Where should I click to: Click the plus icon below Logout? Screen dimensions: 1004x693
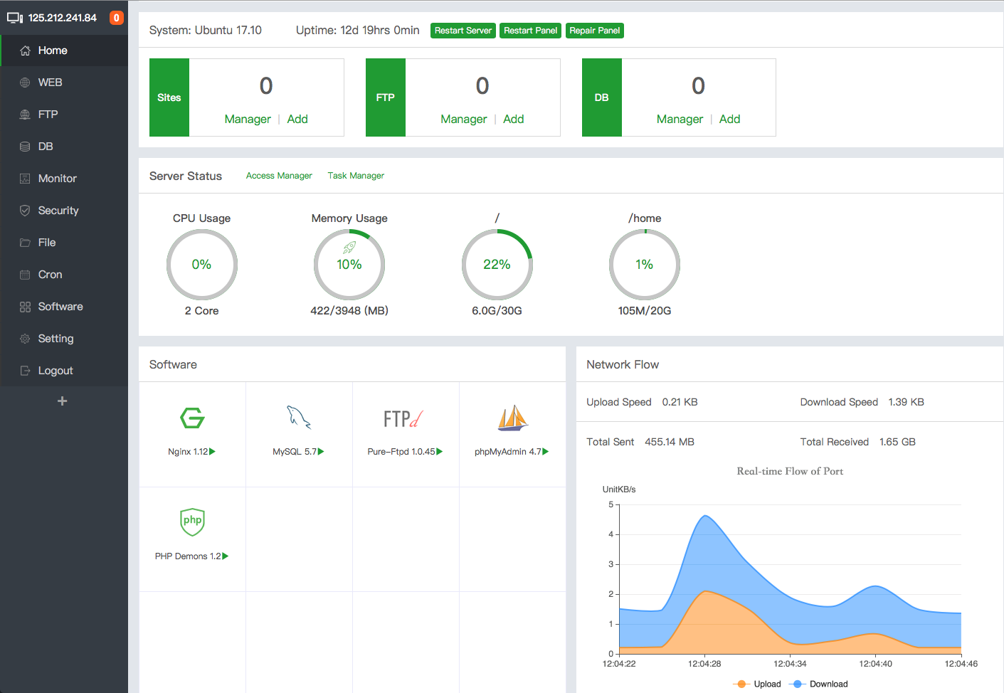click(63, 401)
